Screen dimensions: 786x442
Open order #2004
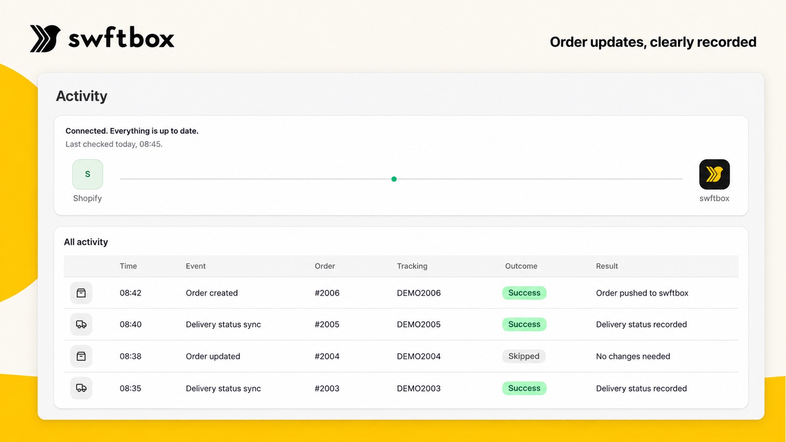pos(327,357)
